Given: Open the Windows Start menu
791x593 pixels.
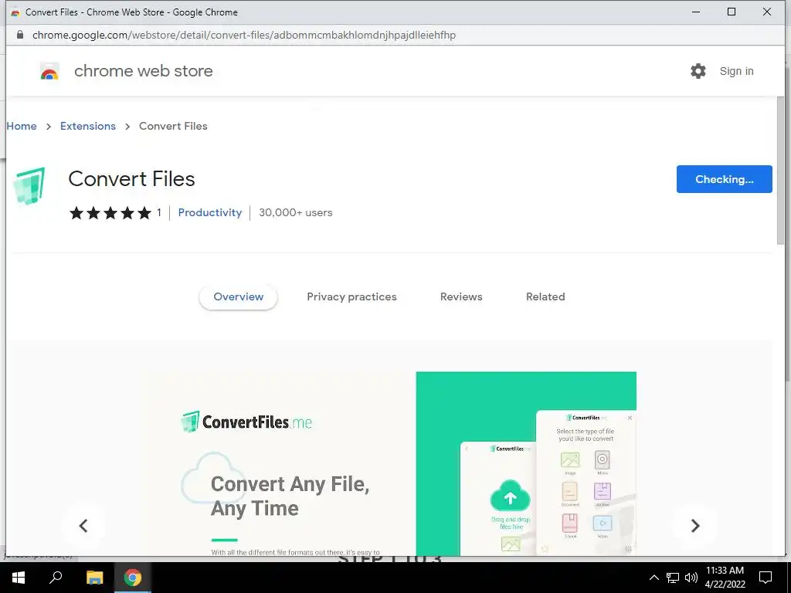Looking at the screenshot, I should [19, 578].
